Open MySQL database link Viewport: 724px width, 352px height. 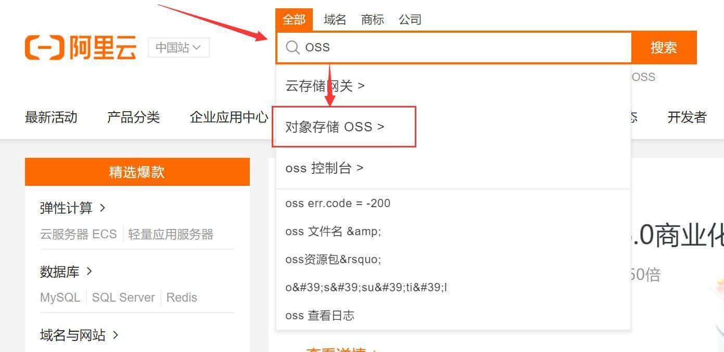click(60, 297)
